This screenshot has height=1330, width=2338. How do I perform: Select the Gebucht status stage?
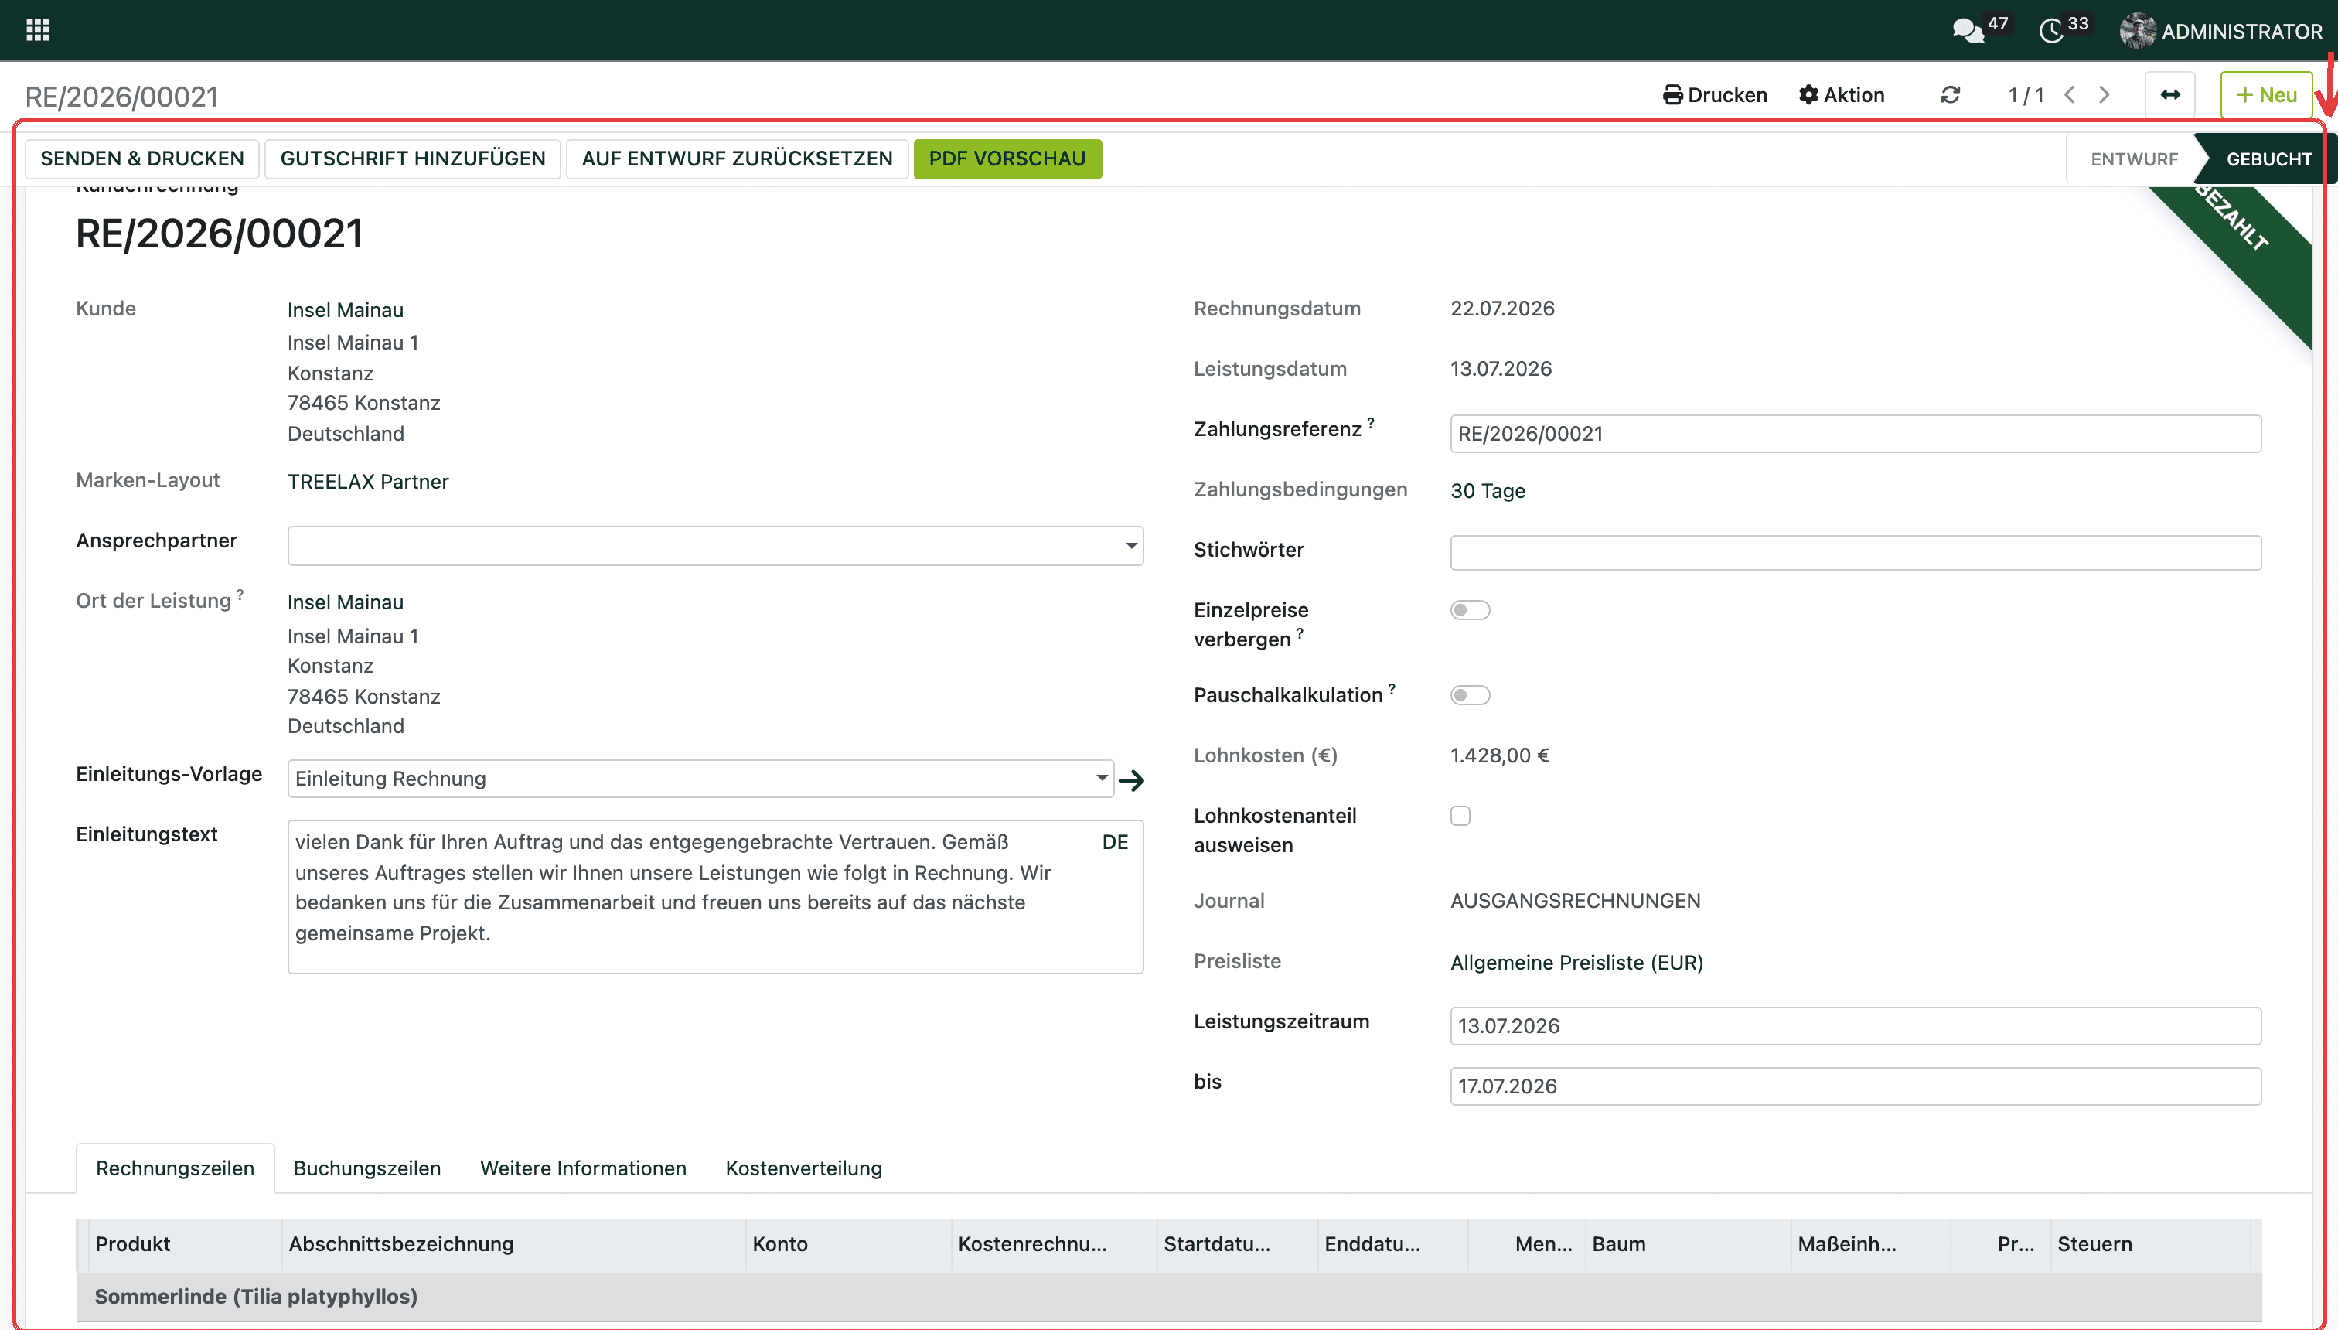coord(2268,159)
